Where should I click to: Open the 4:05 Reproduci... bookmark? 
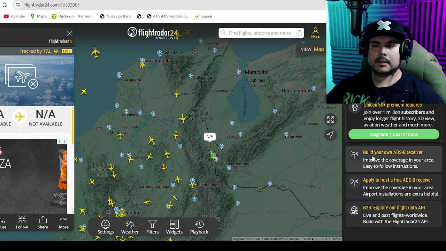(168, 16)
